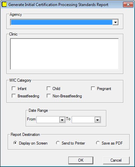The height and width of the screenshot is (167, 135).
Task: Open the To date dropdown arrow
Action: (98, 120)
